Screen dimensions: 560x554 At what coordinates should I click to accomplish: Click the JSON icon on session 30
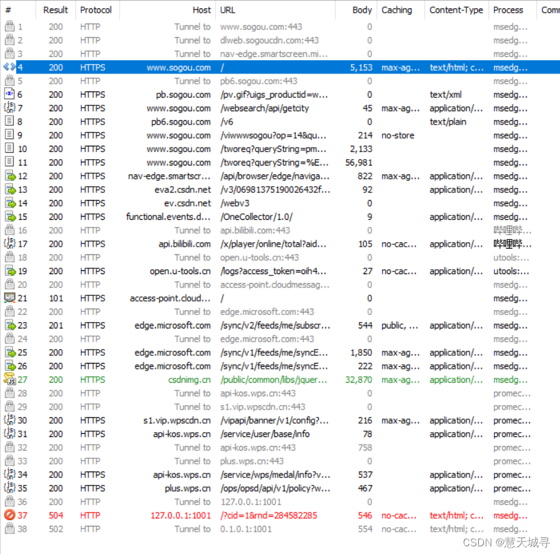[10, 420]
